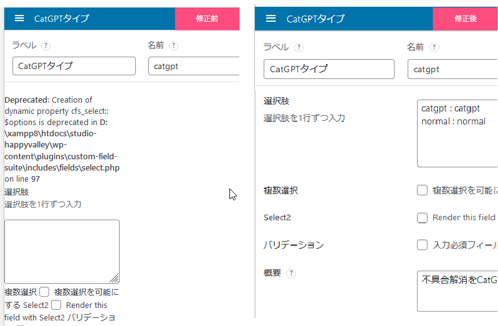Click the empty 選択肢 textarea in the 修正前 panel
This screenshot has width=498, height=326.
point(61,251)
